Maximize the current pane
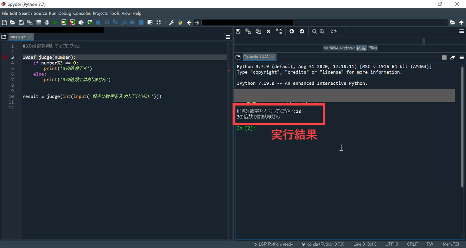Image resolution: width=466 pixels, height=248 pixels. [x=150, y=23]
